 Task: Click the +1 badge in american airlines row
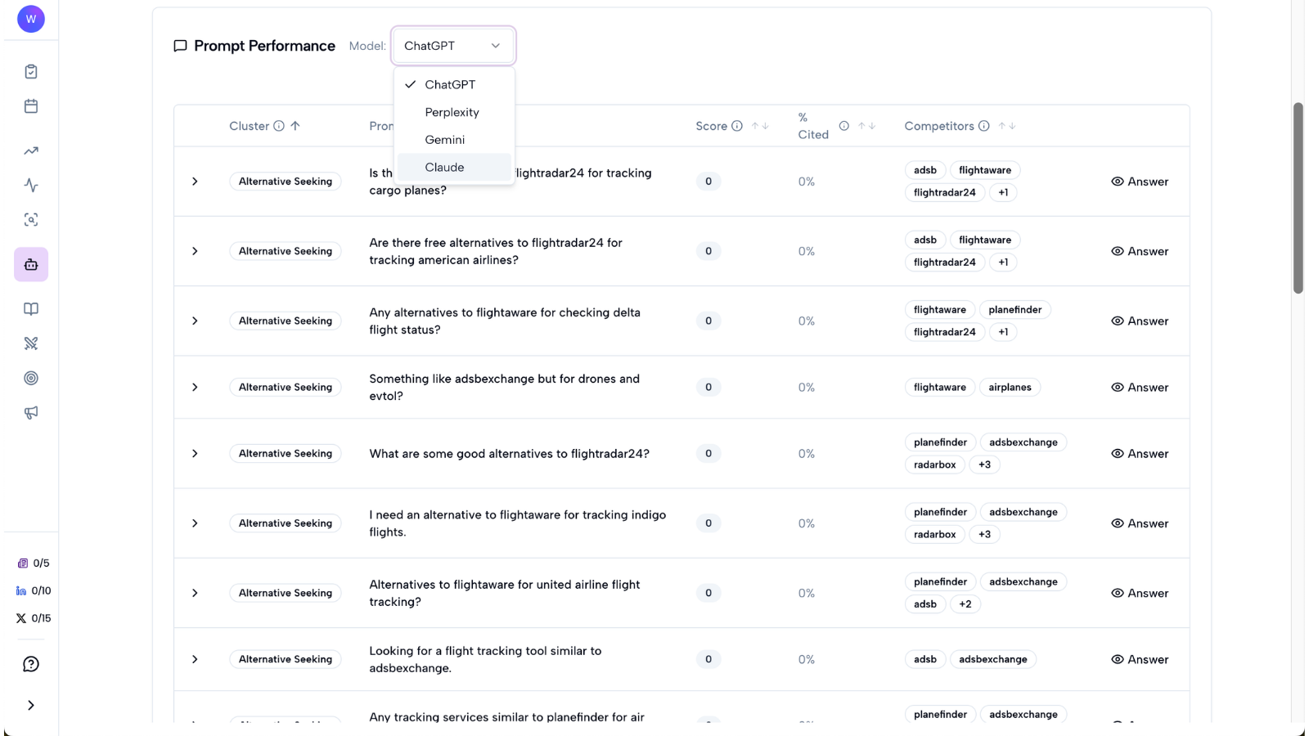point(1003,263)
